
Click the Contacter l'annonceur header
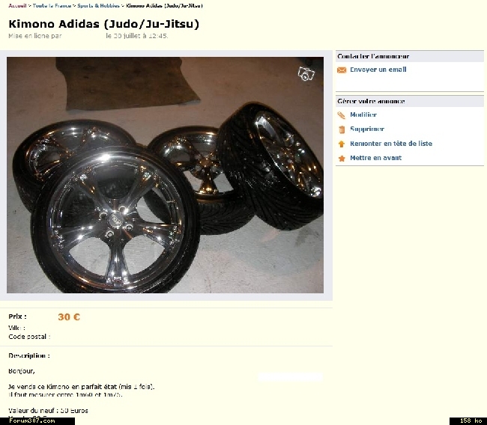[373, 56]
